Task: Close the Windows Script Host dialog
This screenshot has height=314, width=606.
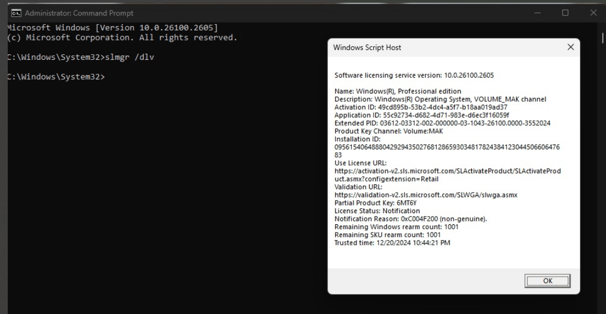Action: pyautogui.click(x=570, y=47)
